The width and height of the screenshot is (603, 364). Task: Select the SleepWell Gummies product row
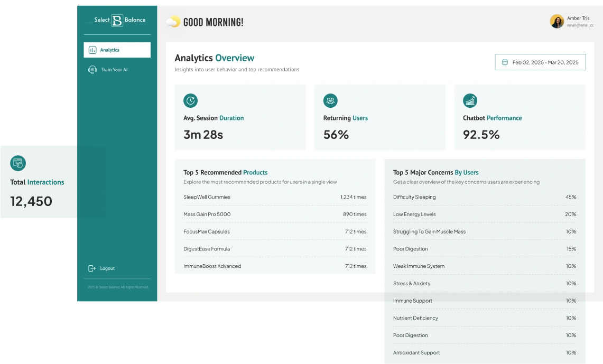coord(275,197)
